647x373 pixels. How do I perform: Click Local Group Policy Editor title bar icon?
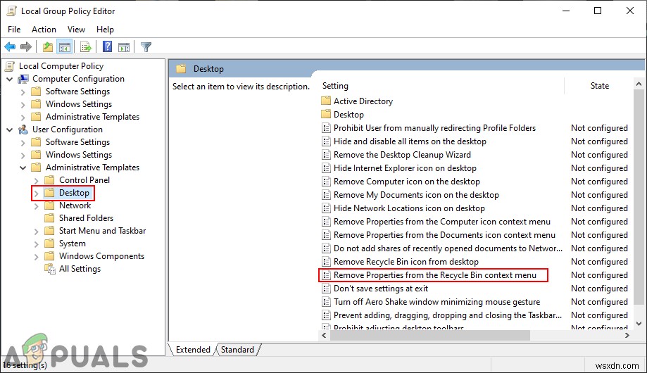pos(11,11)
